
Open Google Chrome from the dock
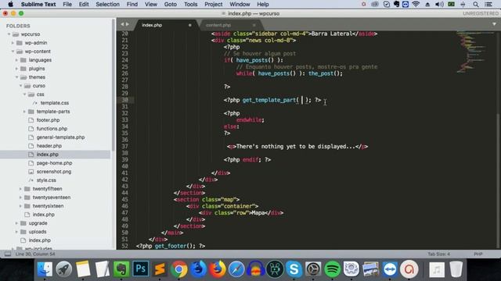(x=179, y=269)
